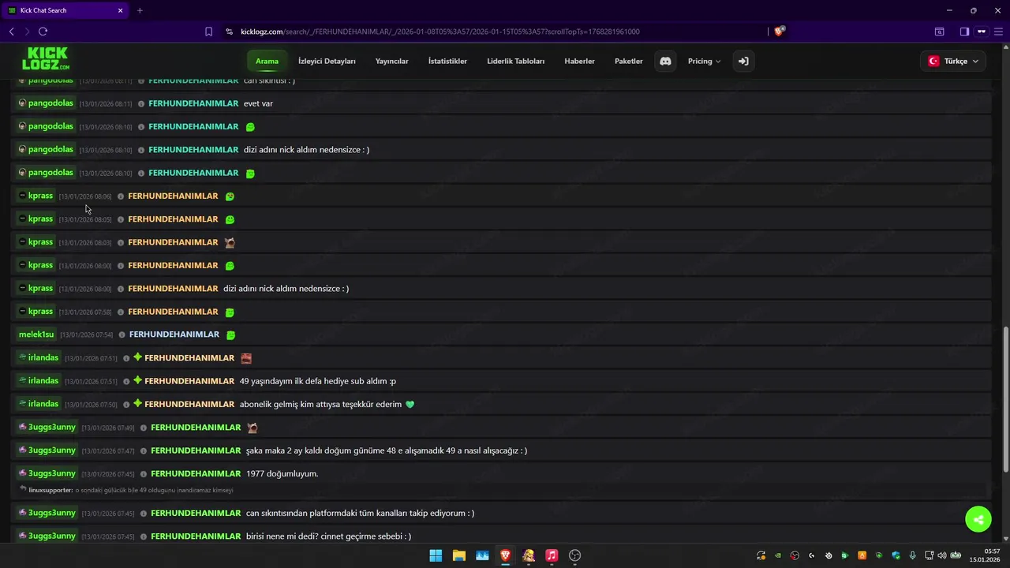The height and width of the screenshot is (568, 1010).
Task: Open the Yayıncılar page
Action: (x=392, y=61)
